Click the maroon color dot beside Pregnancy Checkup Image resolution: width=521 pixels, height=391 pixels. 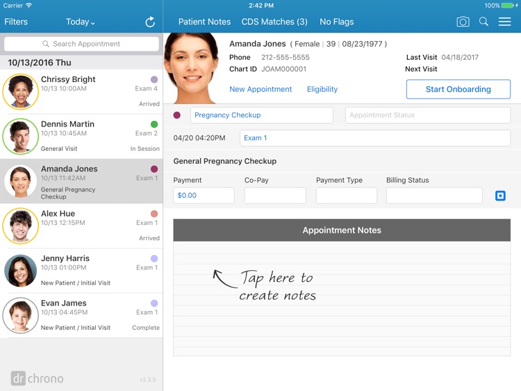point(177,115)
